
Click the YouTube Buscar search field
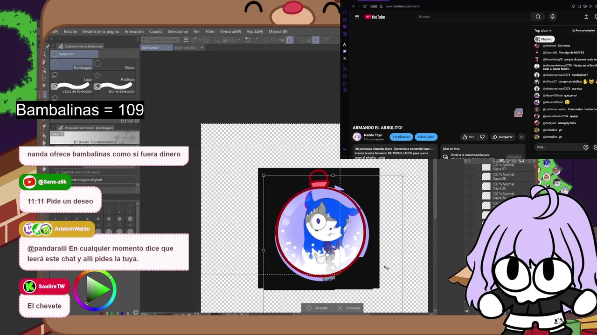(473, 17)
